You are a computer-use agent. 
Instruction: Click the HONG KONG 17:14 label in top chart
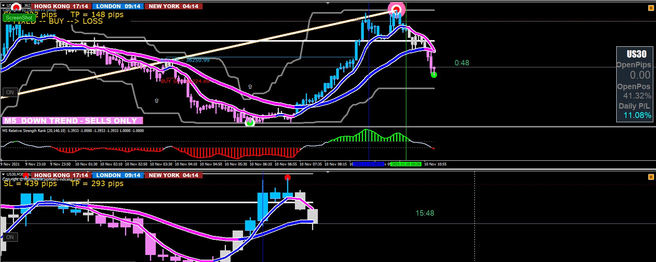click(61, 6)
